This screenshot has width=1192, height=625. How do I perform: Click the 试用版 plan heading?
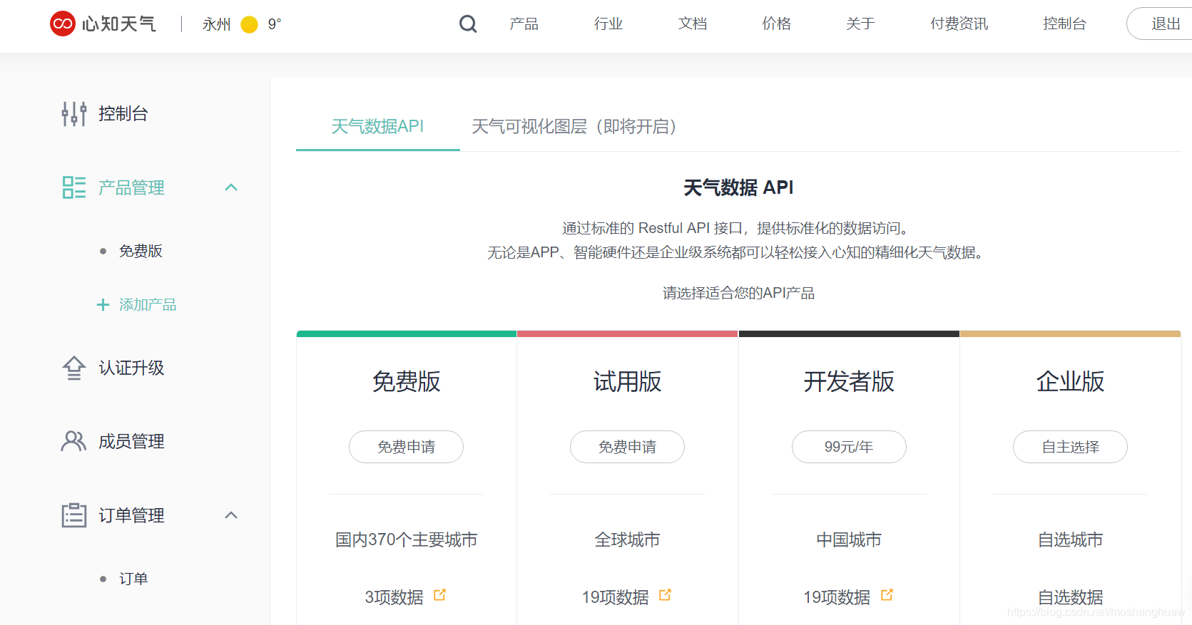[x=628, y=382]
